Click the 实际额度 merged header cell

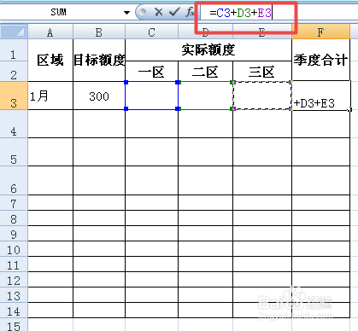click(208, 50)
